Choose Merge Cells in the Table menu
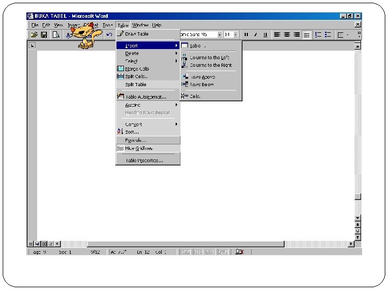Image resolution: width=388 pixels, height=291 pixels. pyautogui.click(x=148, y=69)
